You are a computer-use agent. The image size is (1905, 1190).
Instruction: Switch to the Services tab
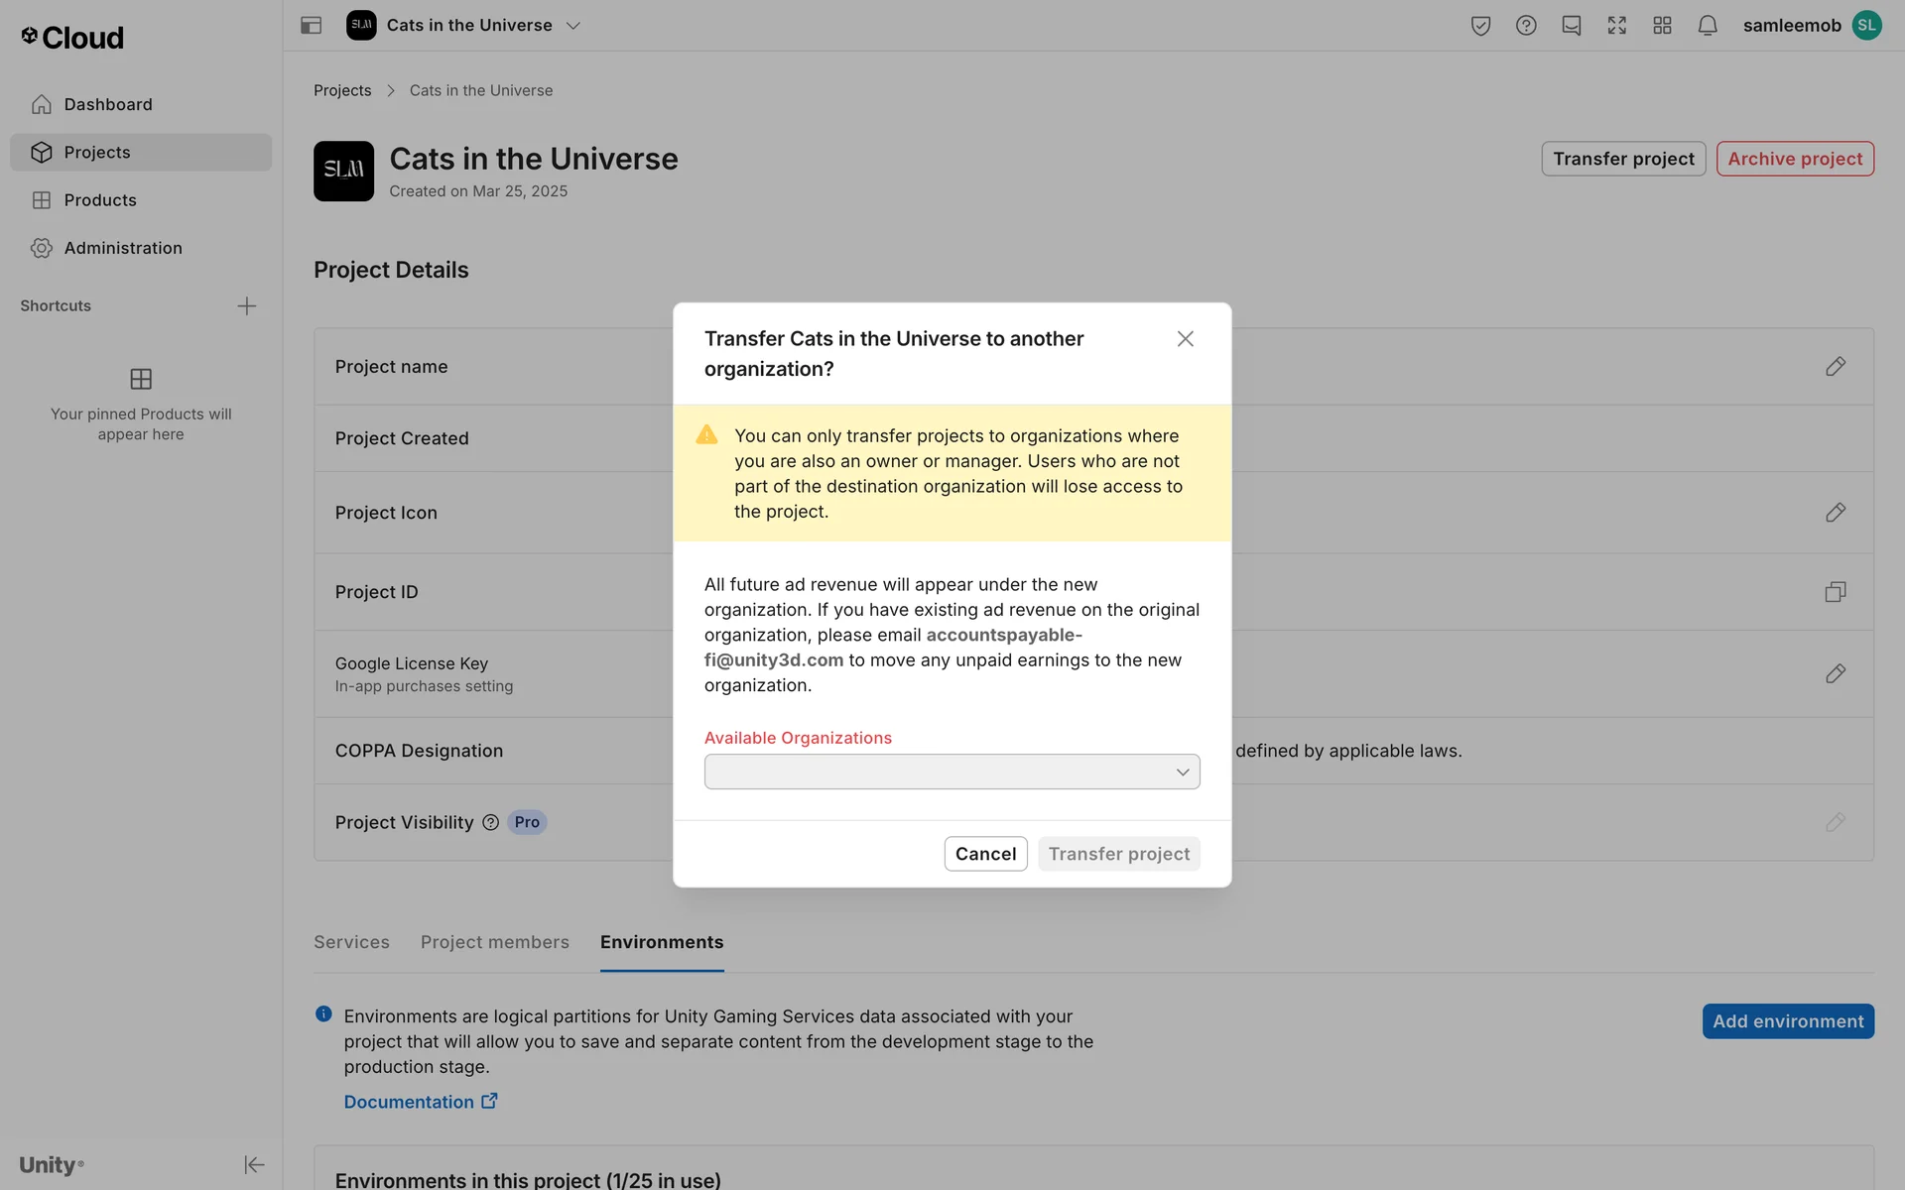[351, 942]
